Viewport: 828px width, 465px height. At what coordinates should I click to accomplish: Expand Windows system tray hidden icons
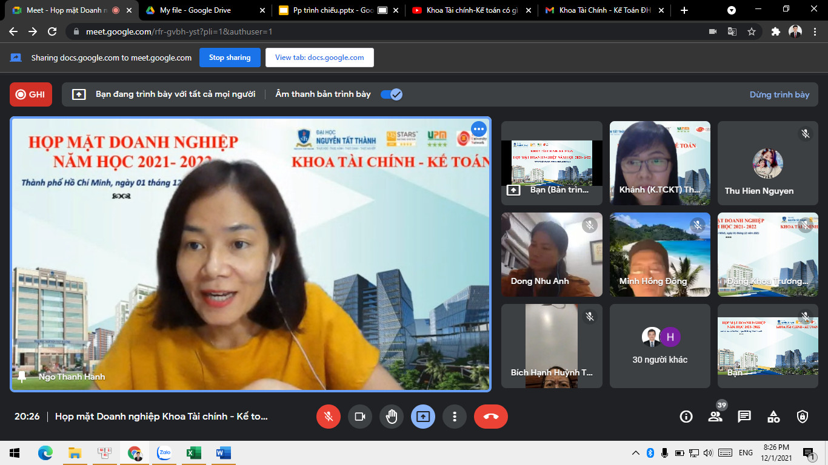click(x=635, y=453)
